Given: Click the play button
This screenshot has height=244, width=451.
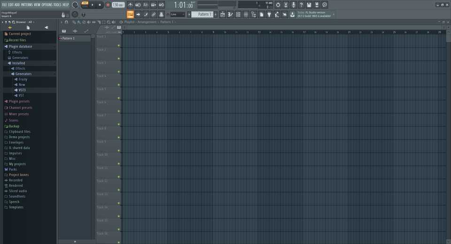Looking at the screenshot, I should pyautogui.click(x=93, y=5).
